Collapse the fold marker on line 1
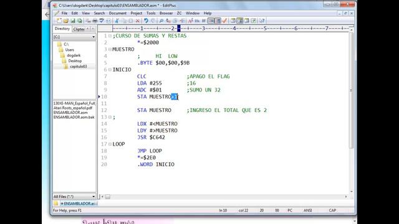This screenshot has width=399, height=224. pos(110,36)
